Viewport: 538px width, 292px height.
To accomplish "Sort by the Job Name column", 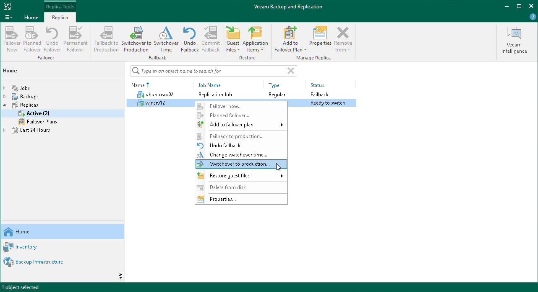I will tap(209, 85).
